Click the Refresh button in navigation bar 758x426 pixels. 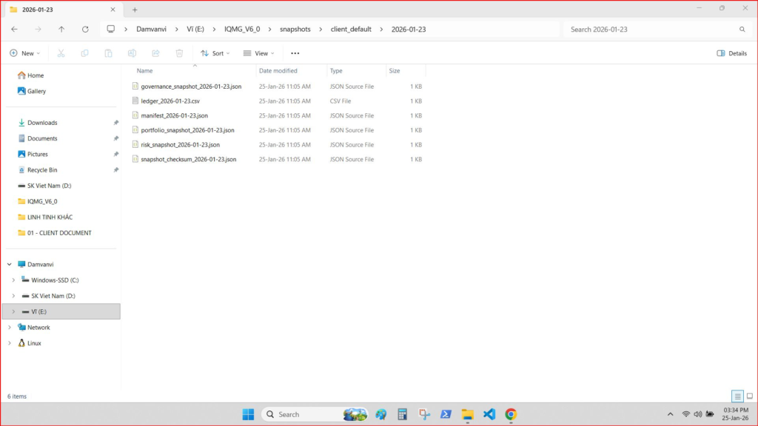85,30
